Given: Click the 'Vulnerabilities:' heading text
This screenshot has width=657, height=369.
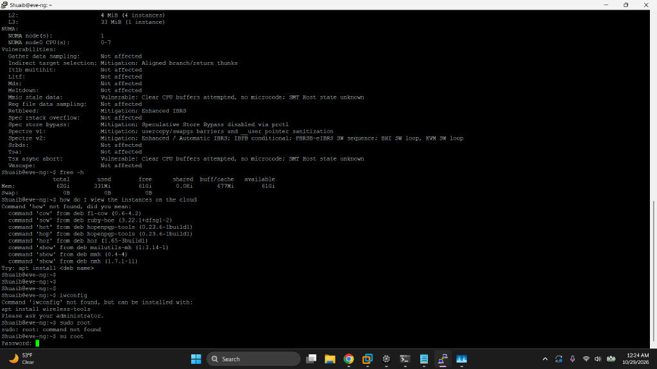Looking at the screenshot, I should 28,49.
